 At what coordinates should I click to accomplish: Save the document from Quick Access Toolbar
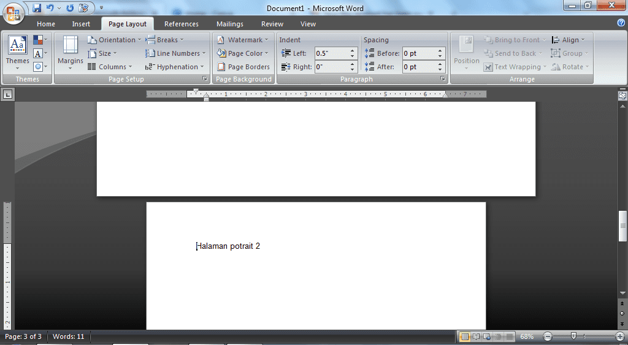(37, 7)
